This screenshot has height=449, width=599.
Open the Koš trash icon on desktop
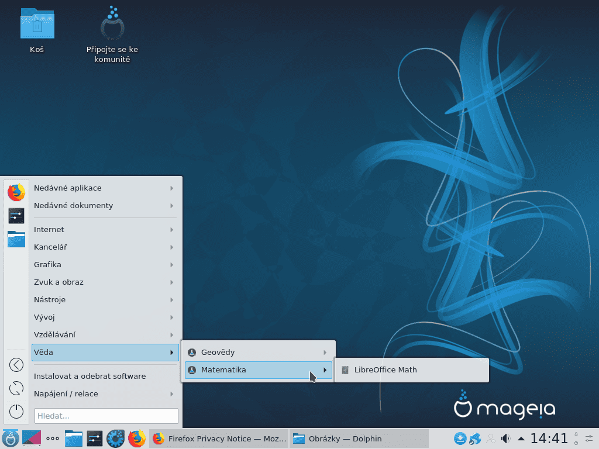[x=37, y=23]
